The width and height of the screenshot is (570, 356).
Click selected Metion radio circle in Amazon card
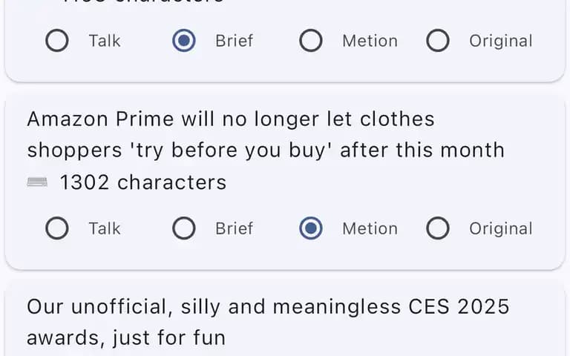tap(311, 228)
